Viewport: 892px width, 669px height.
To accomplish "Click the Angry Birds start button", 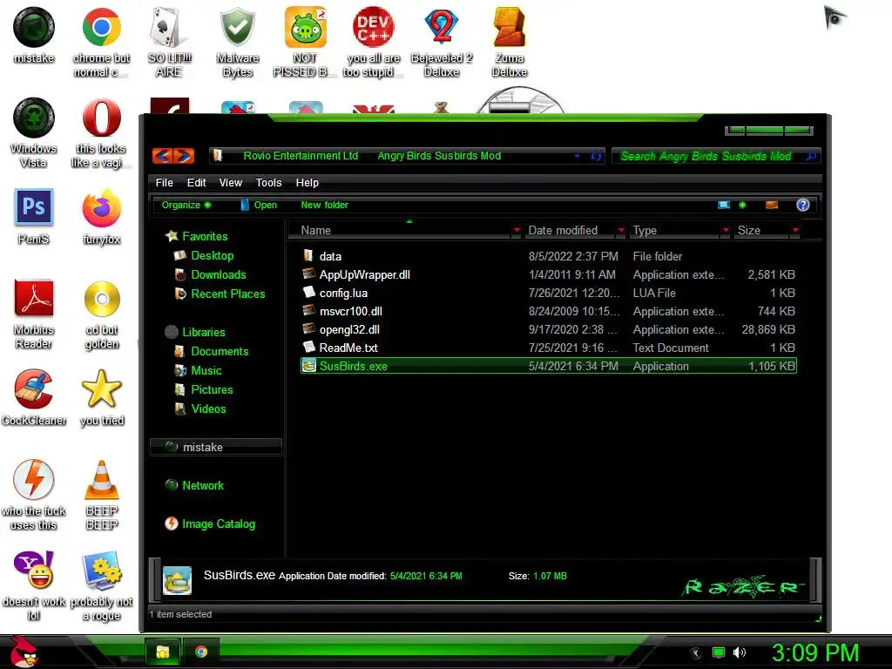I will pyautogui.click(x=24, y=652).
